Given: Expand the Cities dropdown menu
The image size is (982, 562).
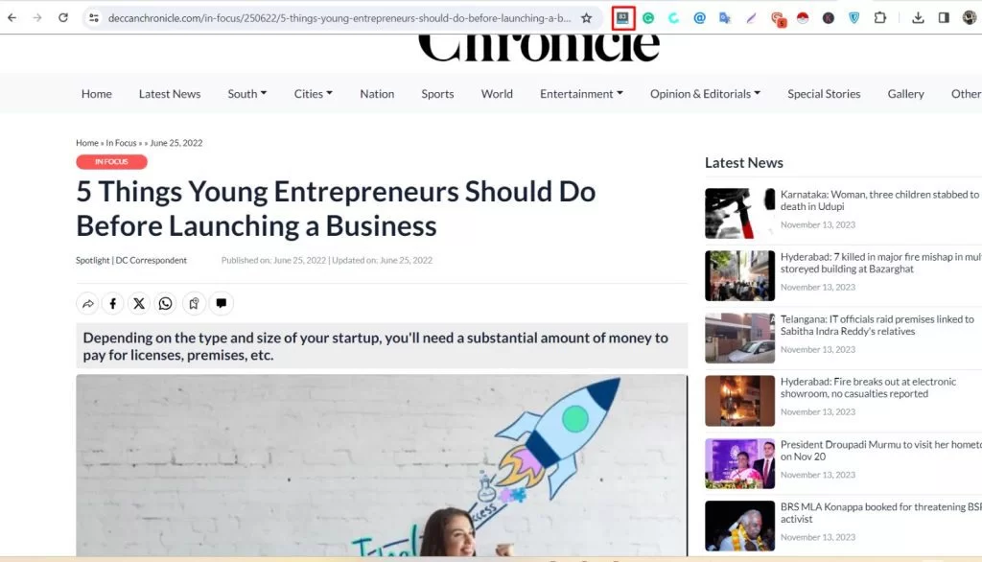Looking at the screenshot, I should point(314,94).
